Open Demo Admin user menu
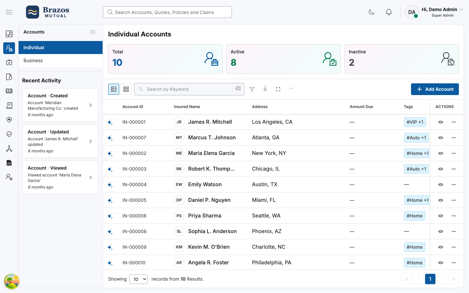This screenshot has width=469, height=293. (x=434, y=12)
